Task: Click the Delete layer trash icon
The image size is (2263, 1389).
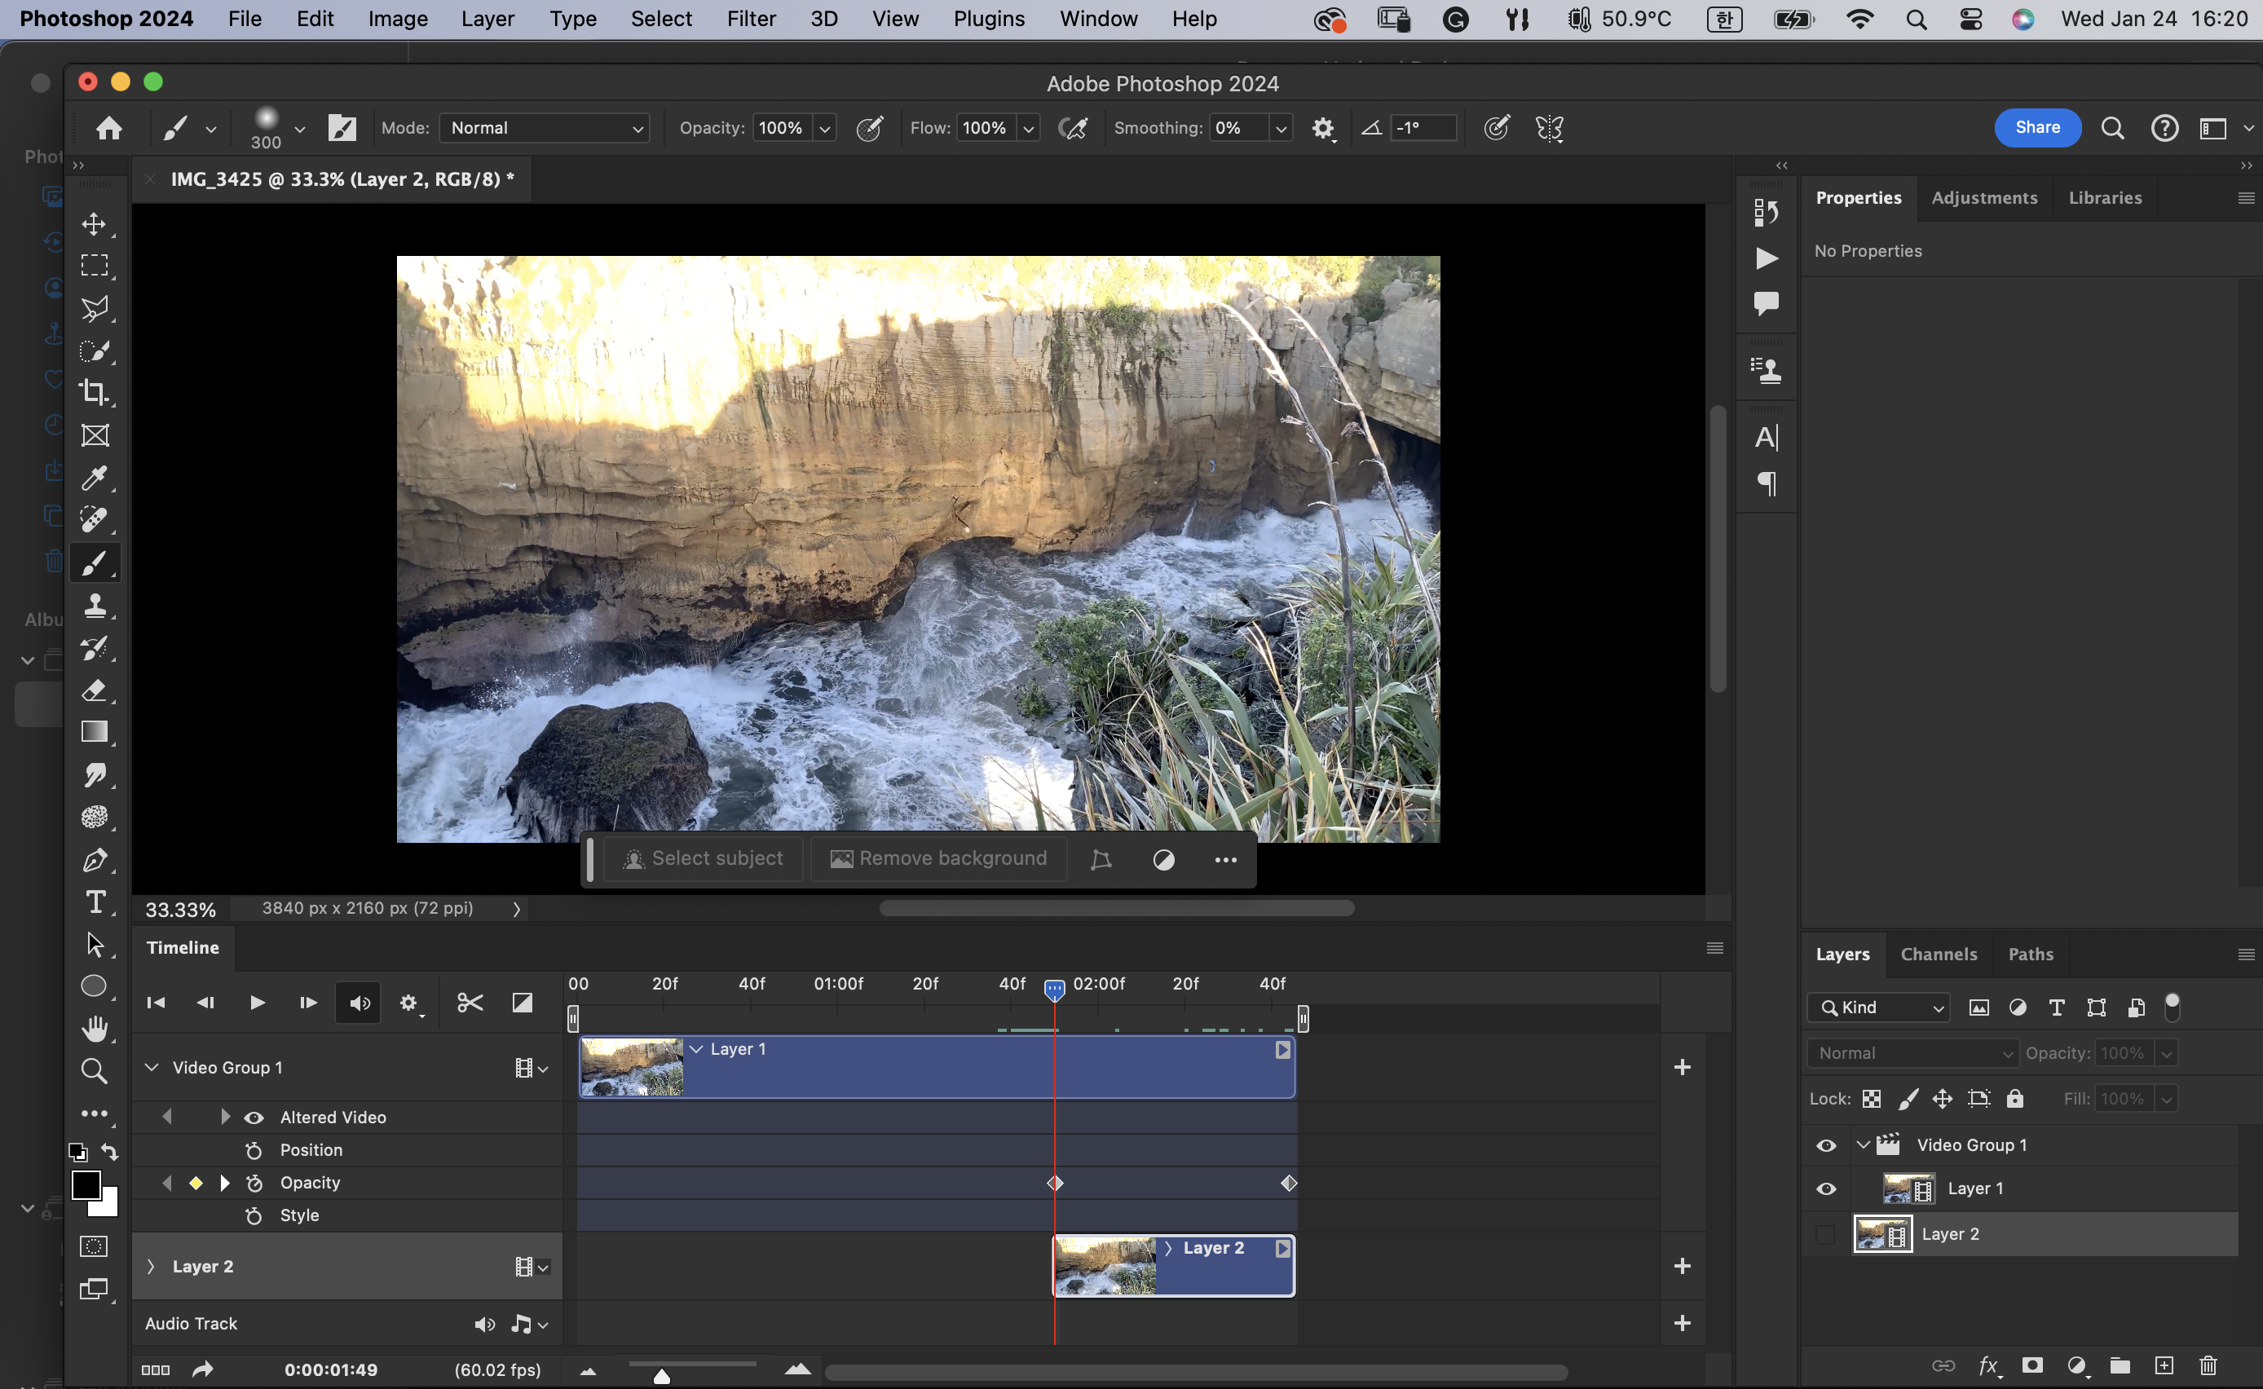Action: (x=2208, y=1365)
